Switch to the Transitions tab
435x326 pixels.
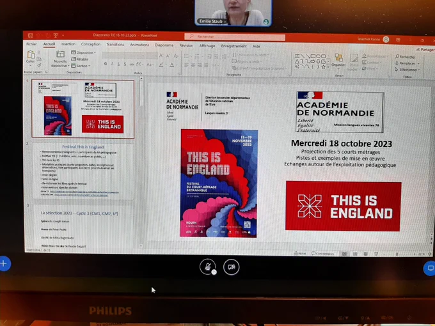click(x=115, y=45)
